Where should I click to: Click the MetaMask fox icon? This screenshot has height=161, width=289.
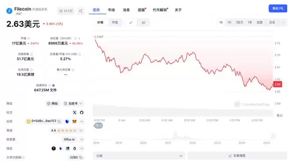[74, 121]
